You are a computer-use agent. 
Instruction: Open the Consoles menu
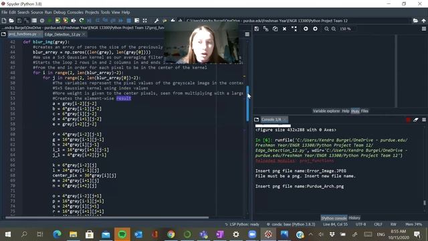click(75, 12)
